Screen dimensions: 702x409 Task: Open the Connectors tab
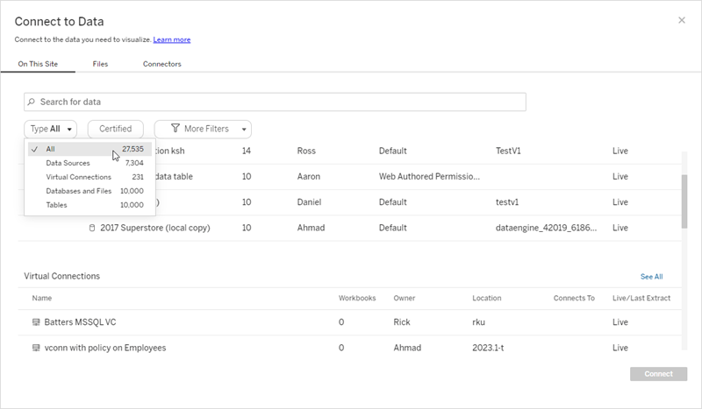click(162, 64)
